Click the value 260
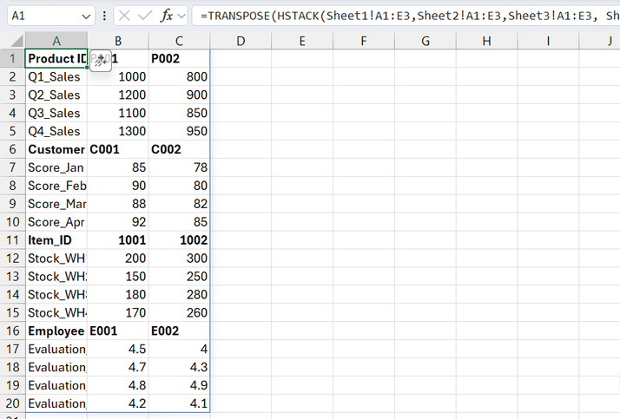The height and width of the screenshot is (419, 620). point(179,313)
